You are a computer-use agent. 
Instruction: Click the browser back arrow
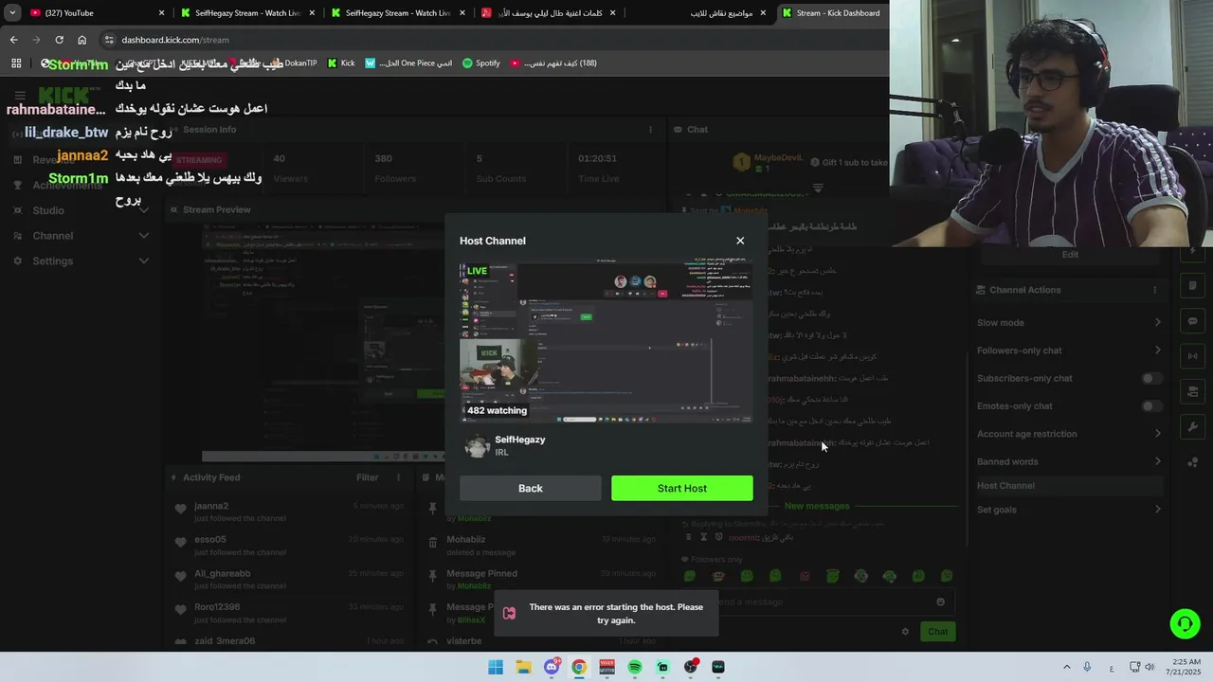[13, 40]
